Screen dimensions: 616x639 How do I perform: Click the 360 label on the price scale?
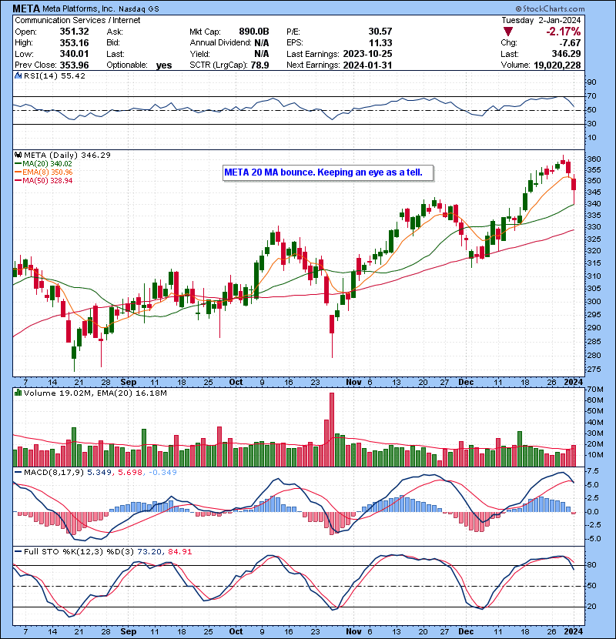(593, 159)
